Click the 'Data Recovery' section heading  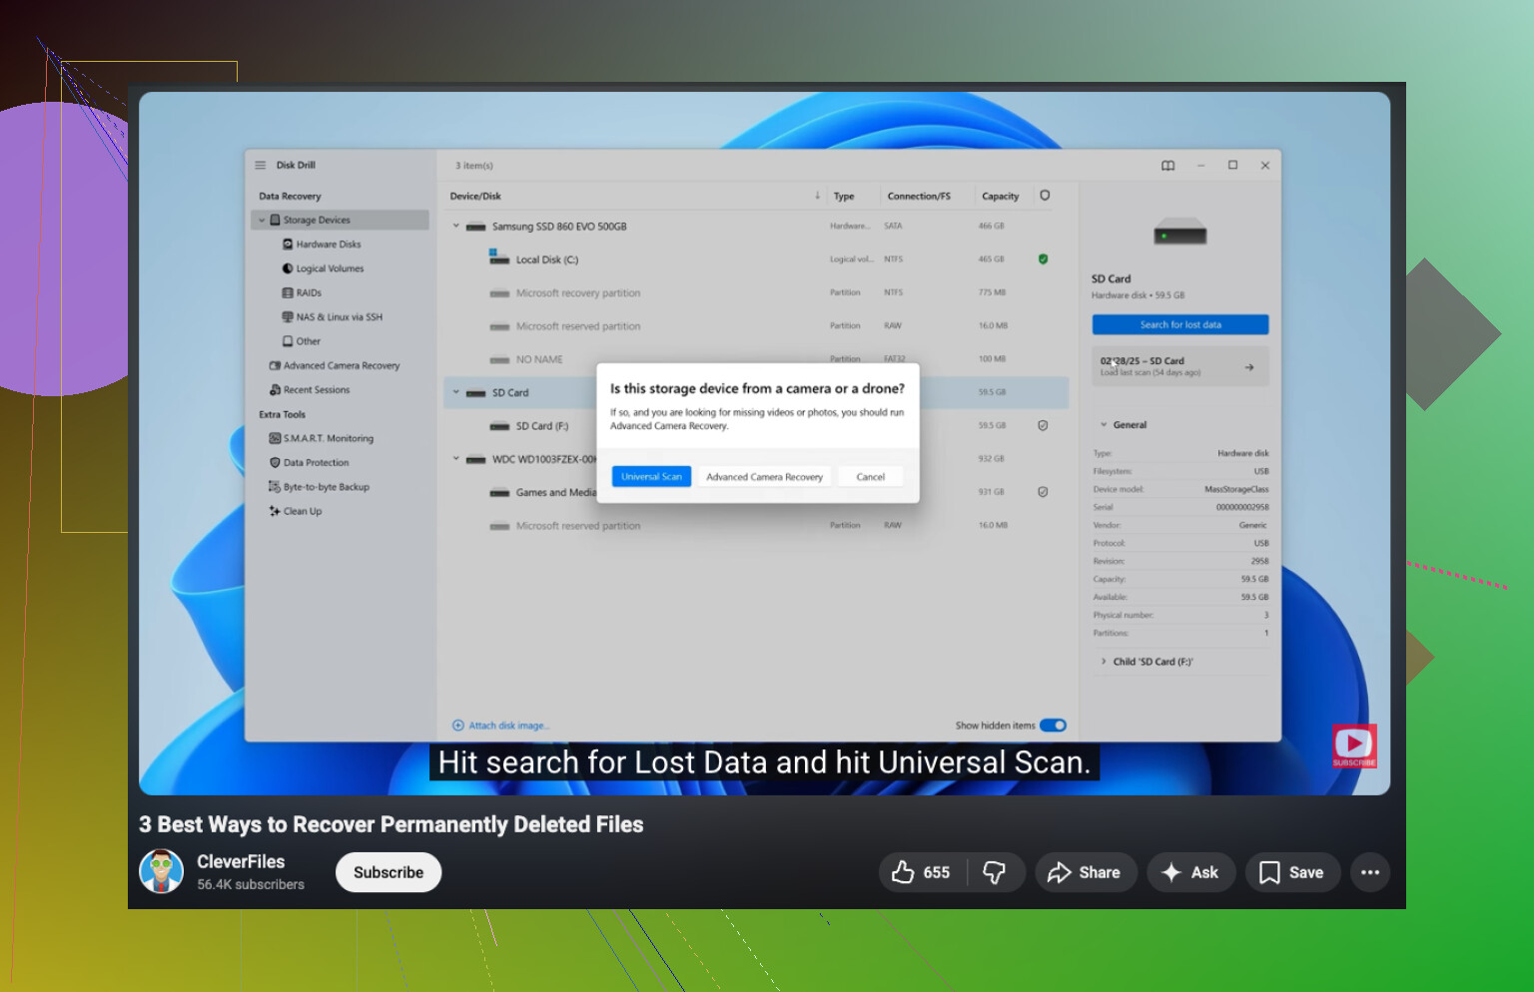coord(290,197)
